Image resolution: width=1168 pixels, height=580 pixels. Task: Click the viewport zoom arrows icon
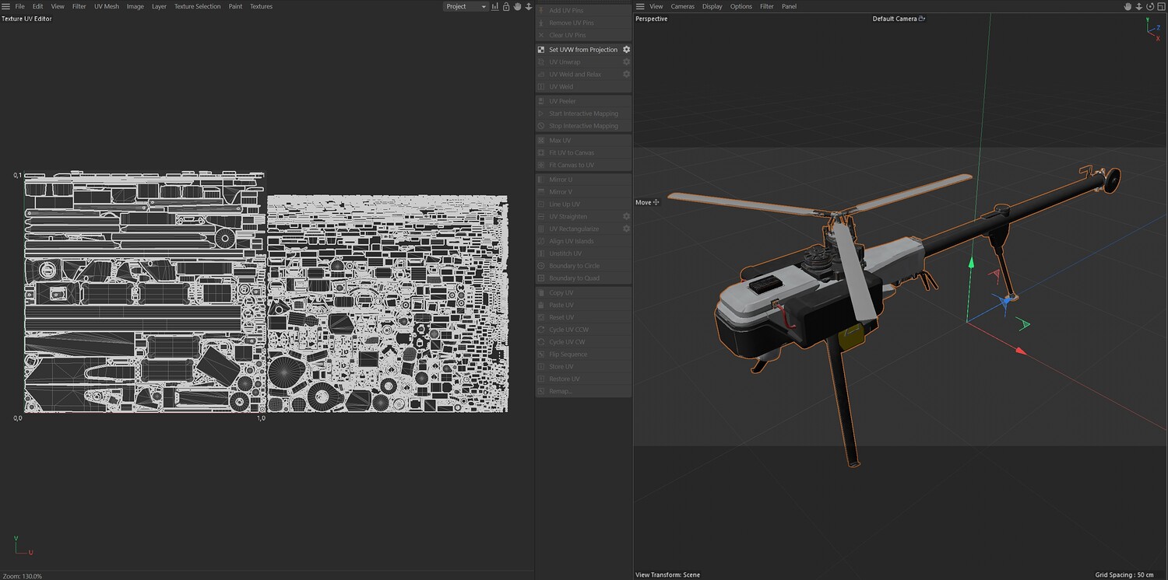1138,6
